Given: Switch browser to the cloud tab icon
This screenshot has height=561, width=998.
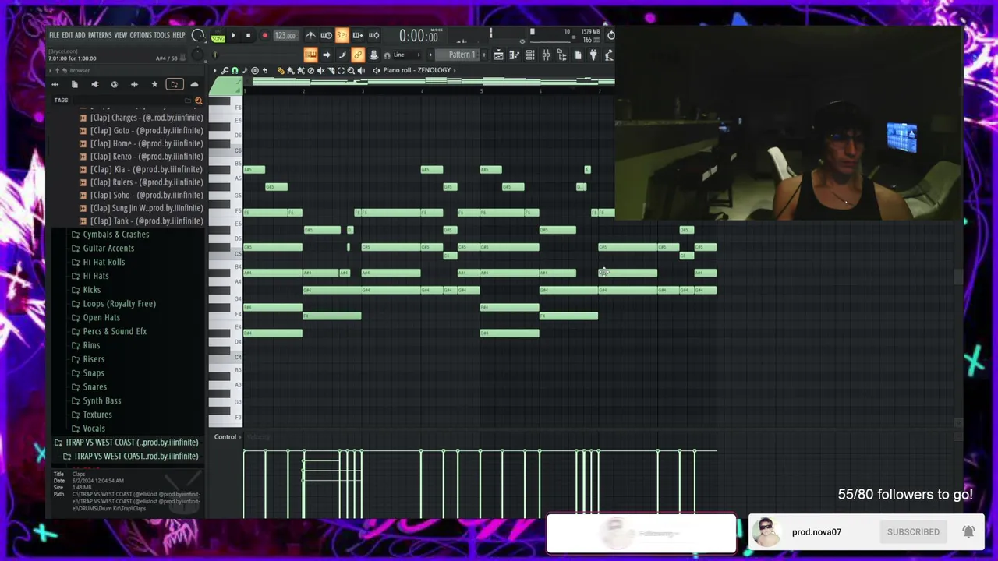Looking at the screenshot, I should point(194,84).
